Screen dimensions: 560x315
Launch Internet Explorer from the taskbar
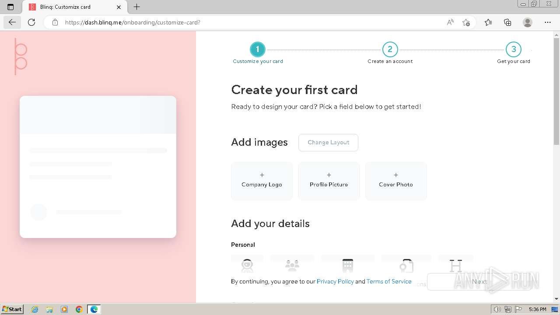coord(35,309)
